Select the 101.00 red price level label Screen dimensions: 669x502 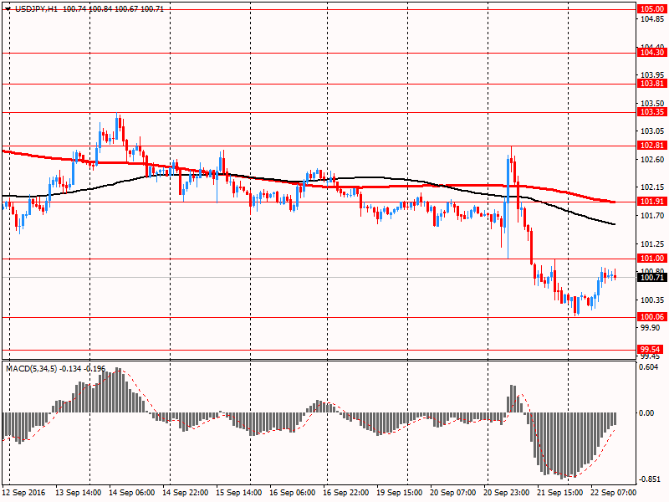652,259
